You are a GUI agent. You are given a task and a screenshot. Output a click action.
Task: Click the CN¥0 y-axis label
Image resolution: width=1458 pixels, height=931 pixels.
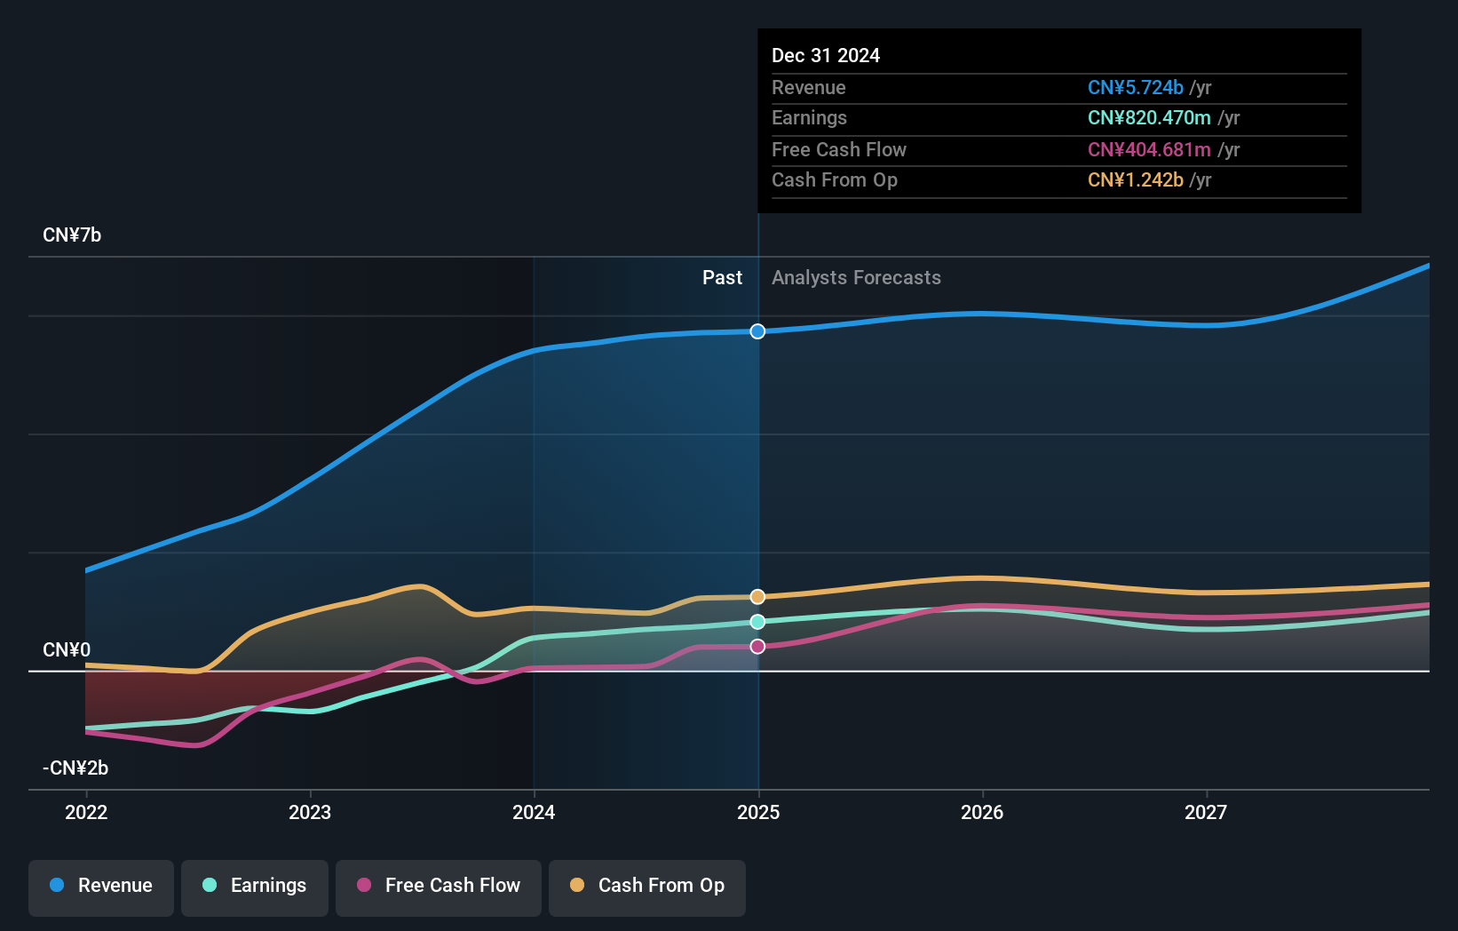click(67, 650)
